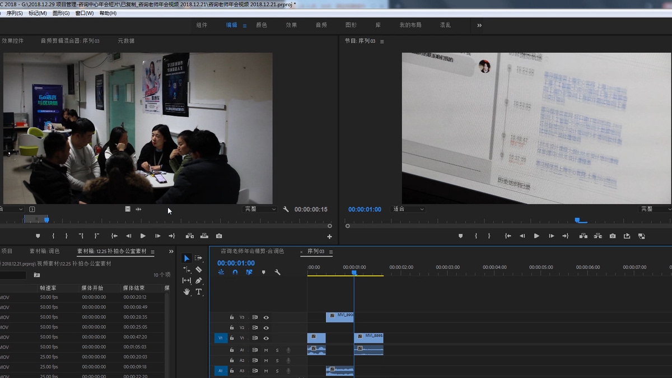Select the Pen tool
Screen dimensions: 672x378
tap(198, 281)
